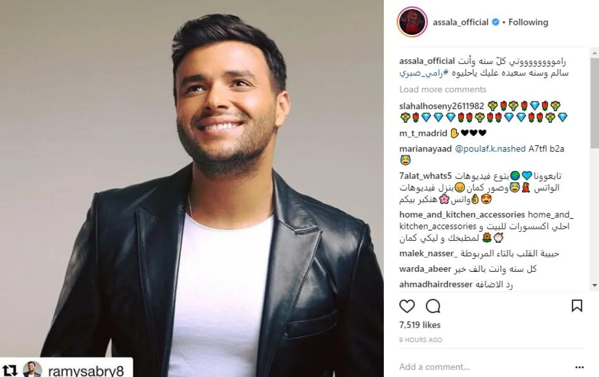
Task: Click comment scrollbar down arrow
Action: [595, 285]
